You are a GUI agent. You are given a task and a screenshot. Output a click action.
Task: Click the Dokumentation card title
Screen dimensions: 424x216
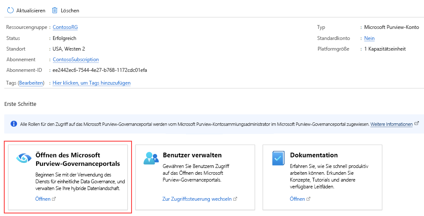pos(314,155)
